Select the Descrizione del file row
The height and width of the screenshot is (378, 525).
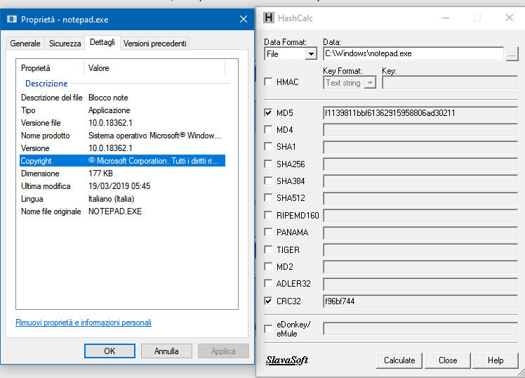pos(122,98)
